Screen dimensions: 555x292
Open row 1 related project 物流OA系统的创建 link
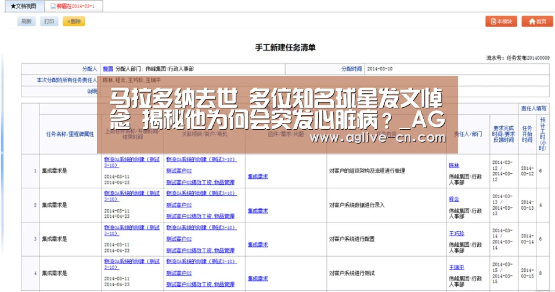[201, 159]
